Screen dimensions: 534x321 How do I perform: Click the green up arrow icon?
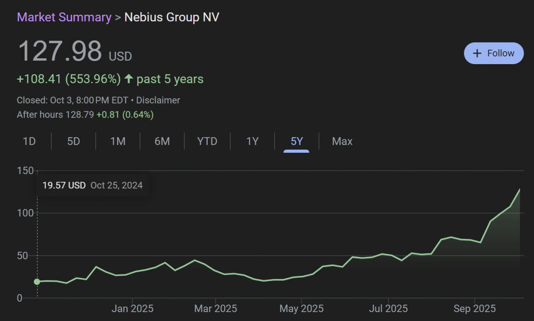click(x=129, y=79)
